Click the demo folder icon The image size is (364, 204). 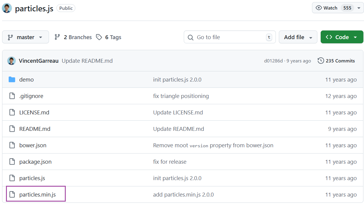[12, 79]
